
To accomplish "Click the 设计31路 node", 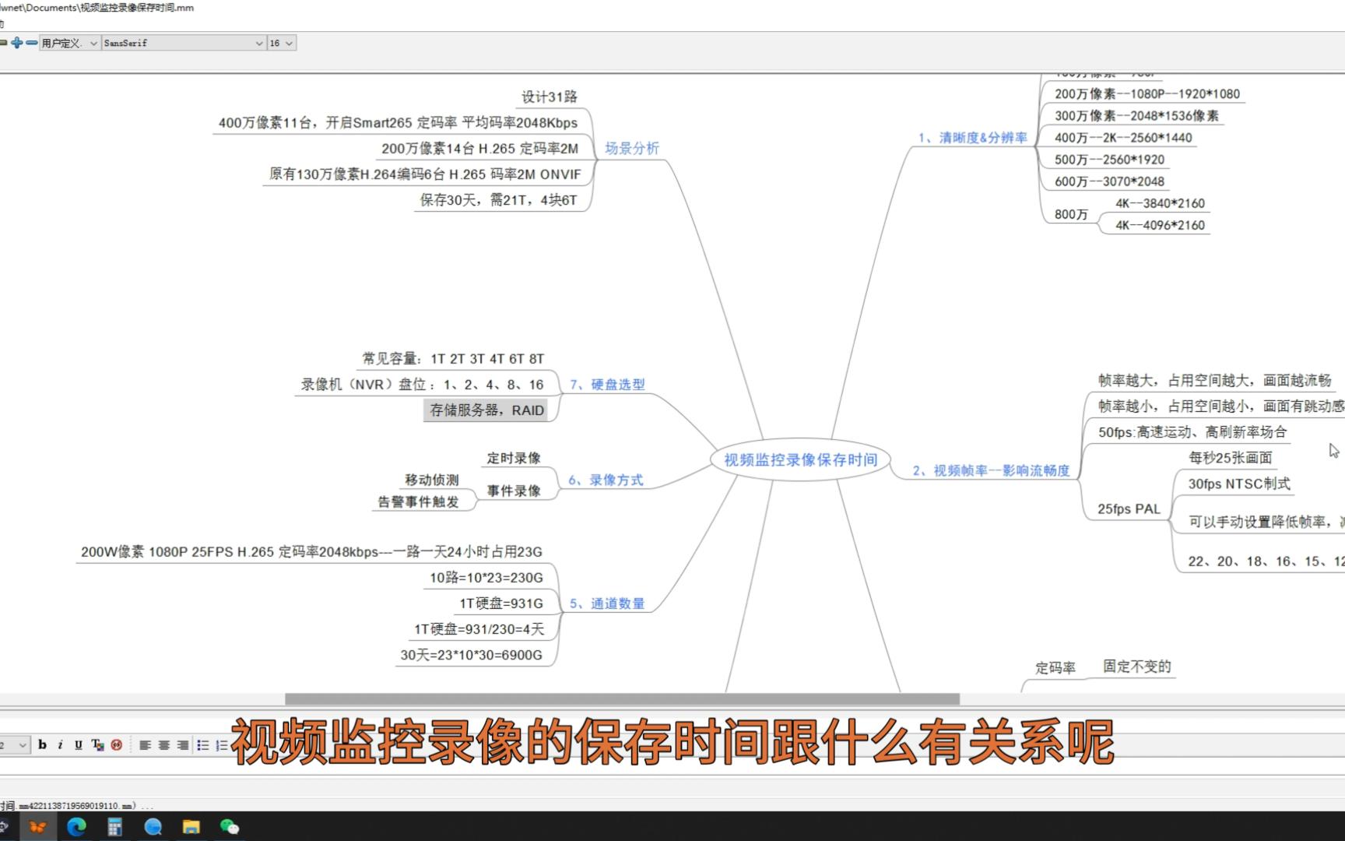I will coord(550,97).
